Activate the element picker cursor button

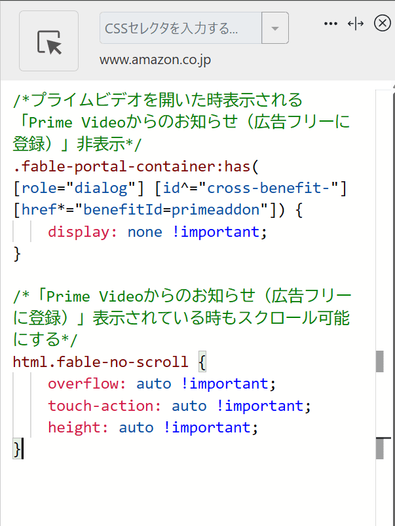click(x=48, y=41)
